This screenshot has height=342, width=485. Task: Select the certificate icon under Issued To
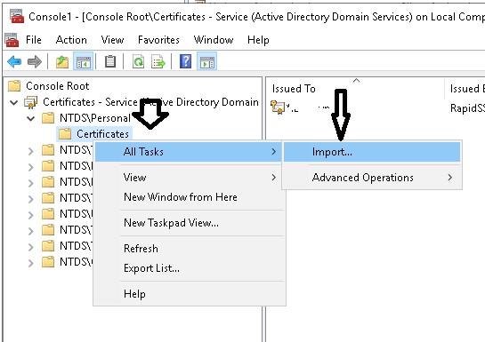tap(277, 107)
